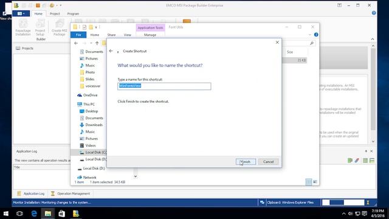Close the Create Shortcut dialog
This screenshot has width=389, height=219.
pyautogui.click(x=277, y=42)
